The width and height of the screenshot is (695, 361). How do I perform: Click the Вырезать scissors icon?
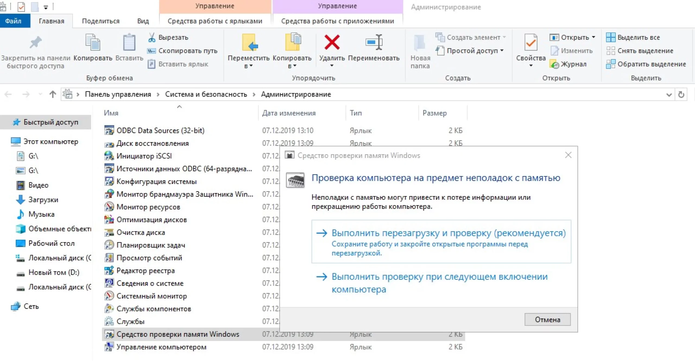click(152, 37)
